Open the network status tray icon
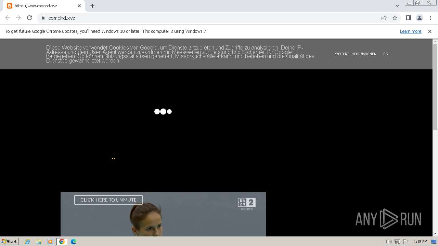 click(x=397, y=242)
